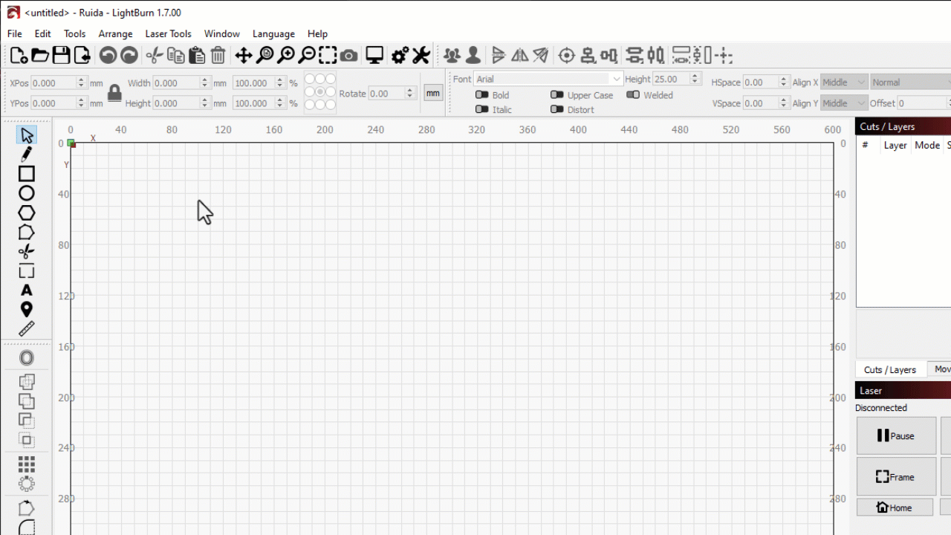951x535 pixels.
Task: Select the Draw Lines pencil tool
Action: click(27, 155)
